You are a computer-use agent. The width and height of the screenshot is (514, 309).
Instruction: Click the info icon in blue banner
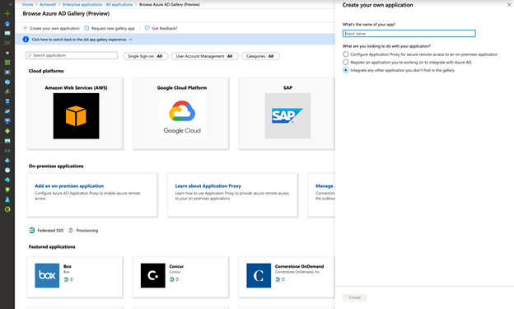coord(26,40)
